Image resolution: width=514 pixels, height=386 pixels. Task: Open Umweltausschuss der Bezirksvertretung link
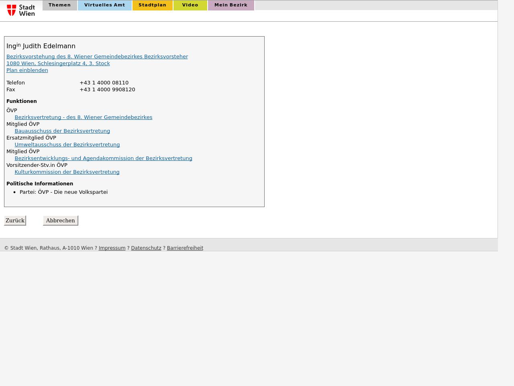(67, 145)
